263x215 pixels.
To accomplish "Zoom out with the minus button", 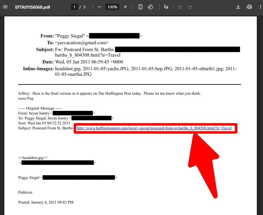I will click(x=99, y=7).
